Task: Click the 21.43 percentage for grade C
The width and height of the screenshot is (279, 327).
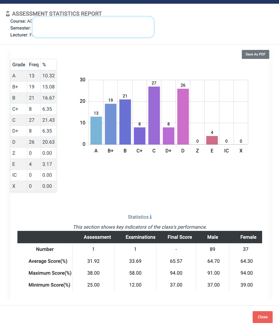Action: click(x=48, y=120)
